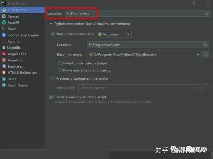Click the Google App Engine icon

[4, 35]
